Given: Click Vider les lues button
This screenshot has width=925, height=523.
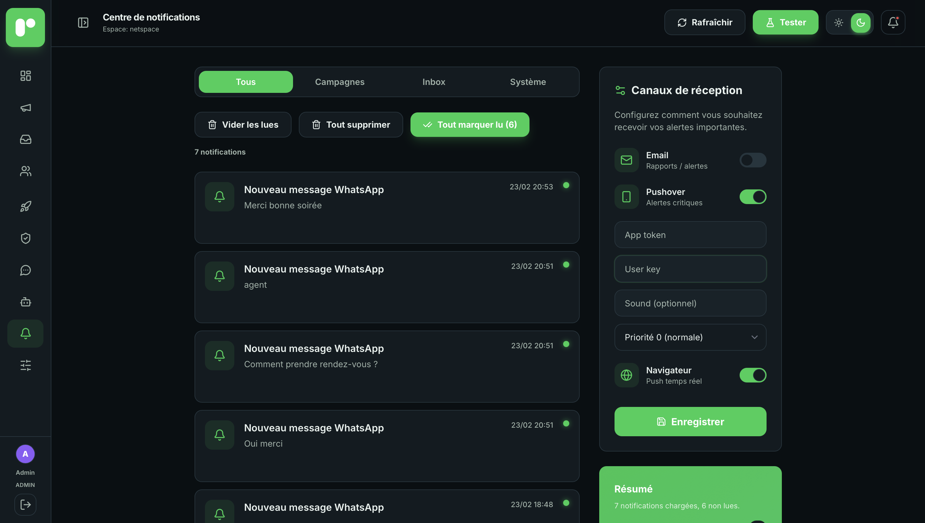Looking at the screenshot, I should [x=243, y=125].
